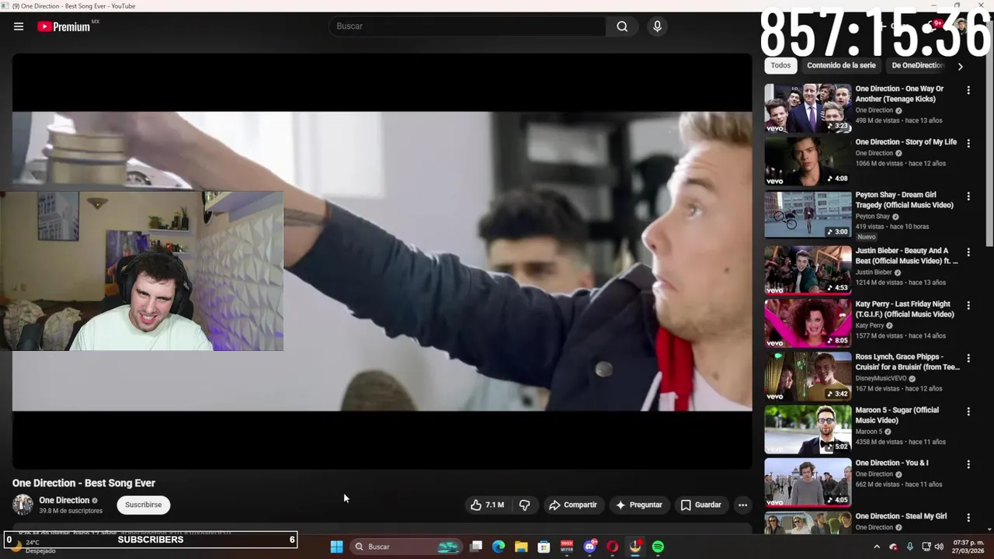Open the video titled One Direction - Steal My Girl

coord(901,516)
